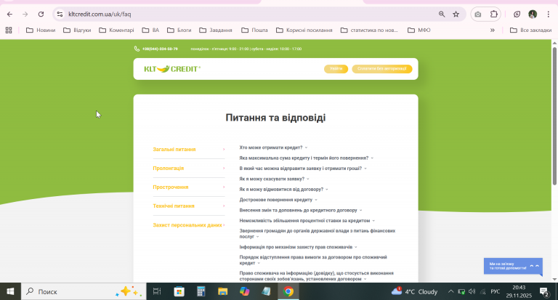Select the 'Технічні питання' category
Screen dimensions: 558x300
[x=189, y=206]
